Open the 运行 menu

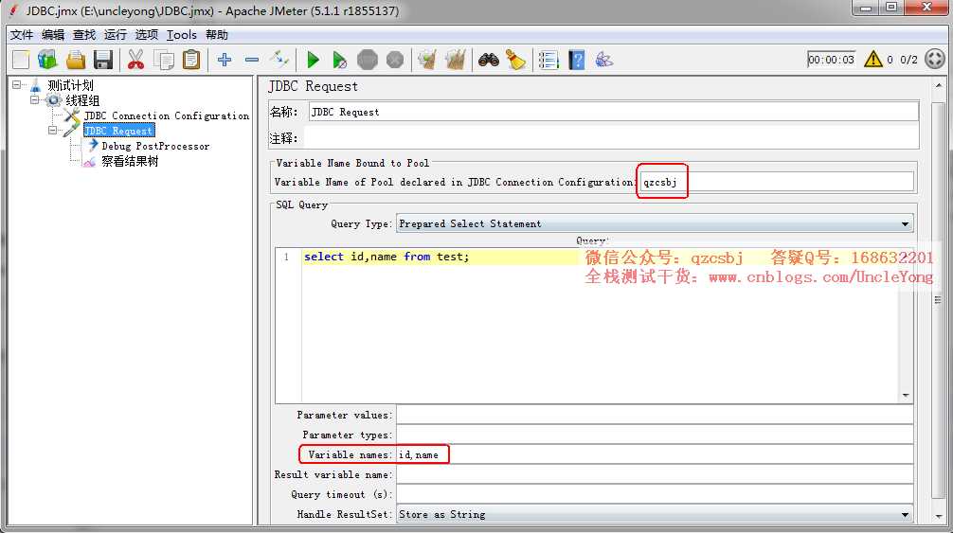(115, 35)
